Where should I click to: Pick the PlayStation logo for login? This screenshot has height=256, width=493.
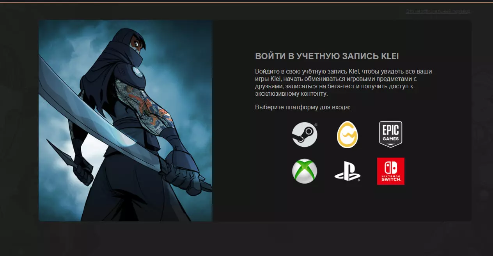pyautogui.click(x=348, y=171)
